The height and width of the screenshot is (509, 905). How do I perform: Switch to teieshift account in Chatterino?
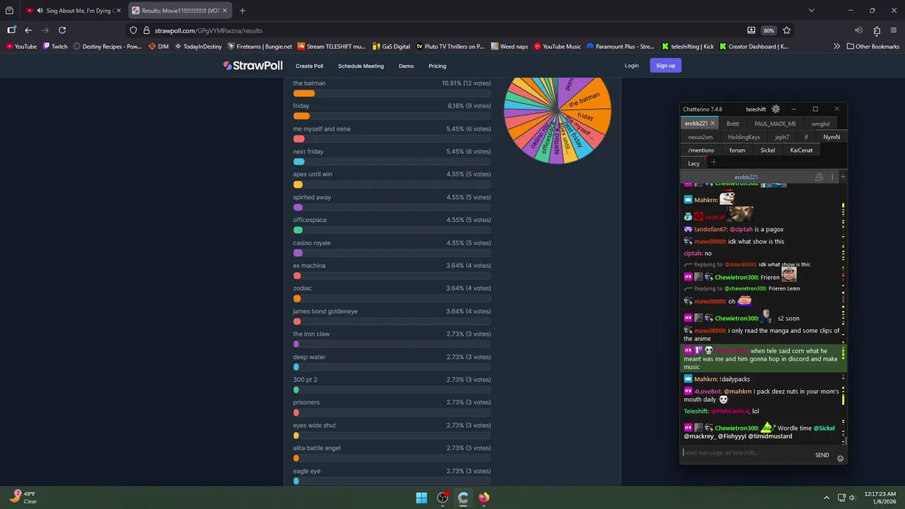(756, 109)
